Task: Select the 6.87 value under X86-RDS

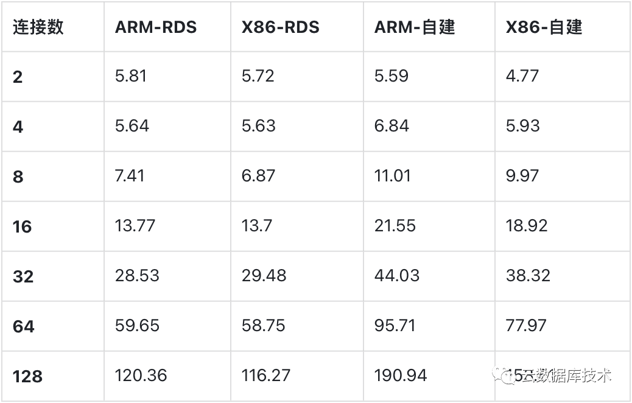Action: (x=259, y=176)
